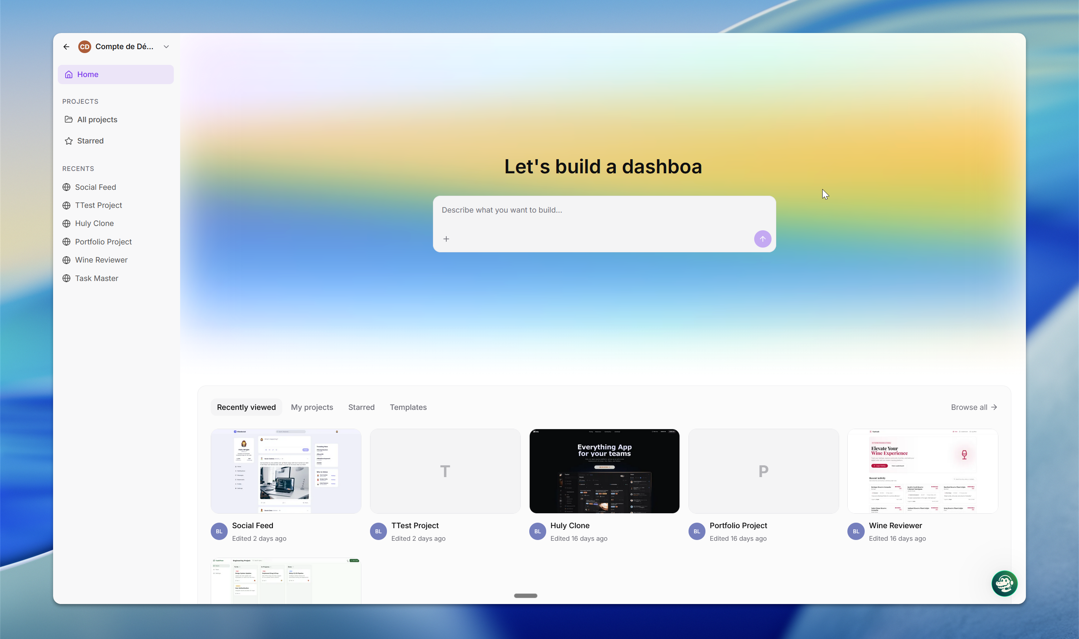Screen dimensions: 1079x639
Task: Click globe icon next to Portfolio Project
Action: click(x=66, y=242)
